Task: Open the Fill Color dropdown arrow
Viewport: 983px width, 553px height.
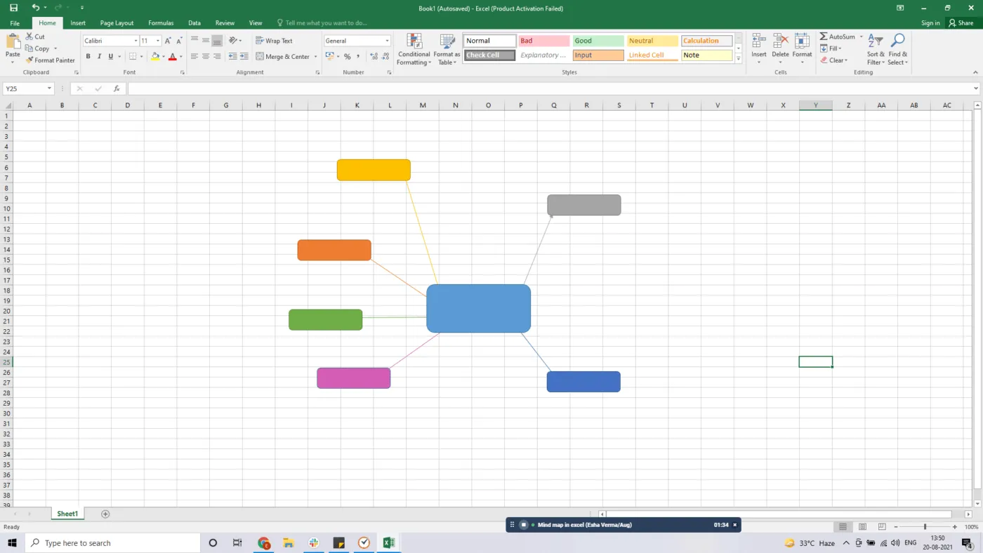Action: [163, 56]
